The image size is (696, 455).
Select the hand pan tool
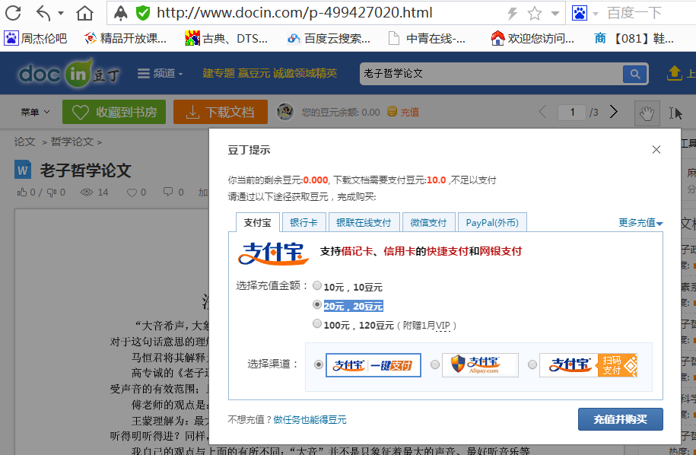point(647,113)
